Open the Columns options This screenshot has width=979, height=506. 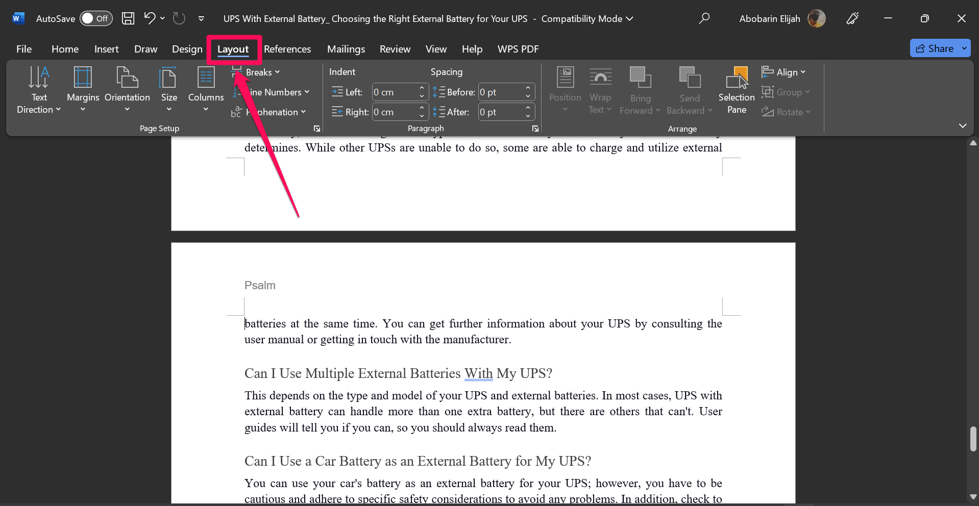(x=206, y=88)
